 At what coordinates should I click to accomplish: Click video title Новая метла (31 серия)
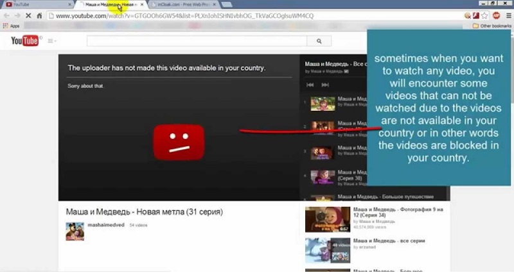tap(144, 212)
